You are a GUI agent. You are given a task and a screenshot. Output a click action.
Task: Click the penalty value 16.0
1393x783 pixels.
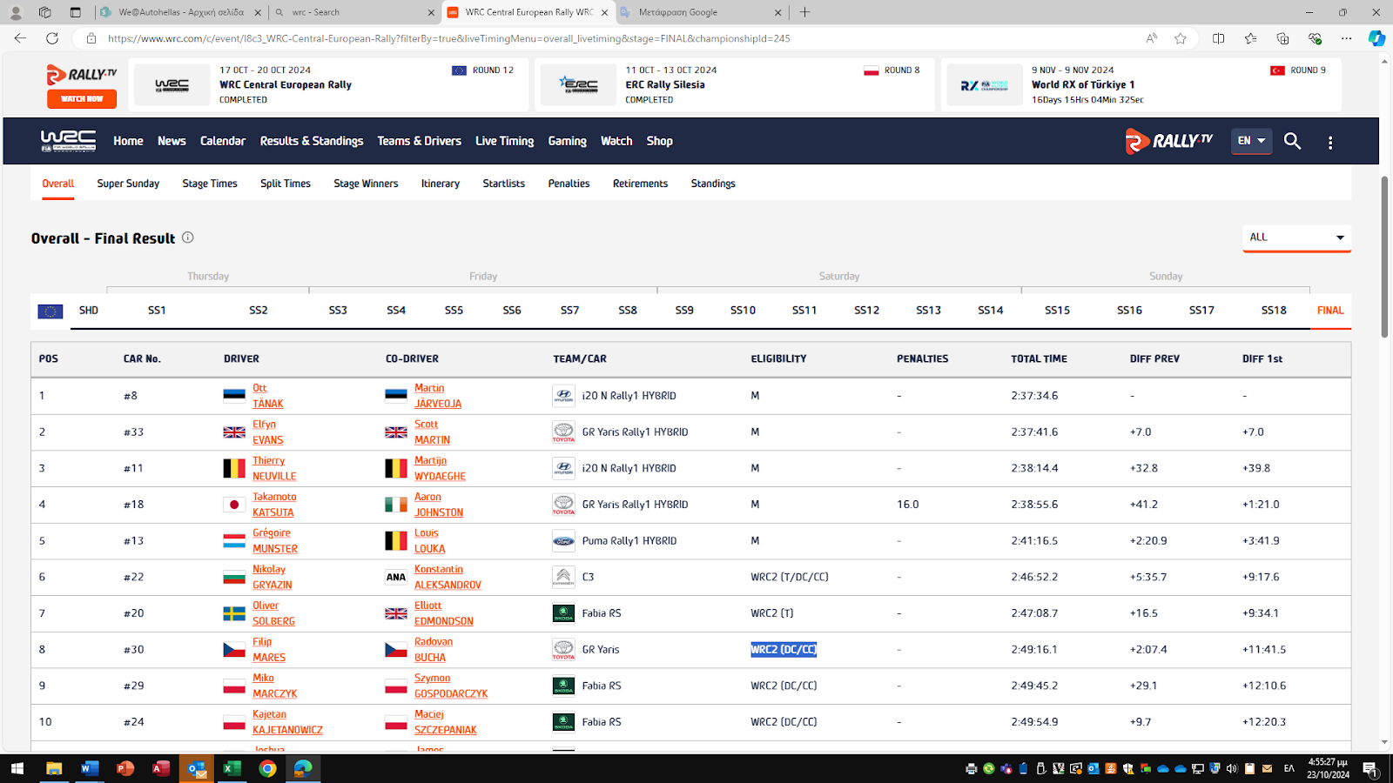(907, 505)
